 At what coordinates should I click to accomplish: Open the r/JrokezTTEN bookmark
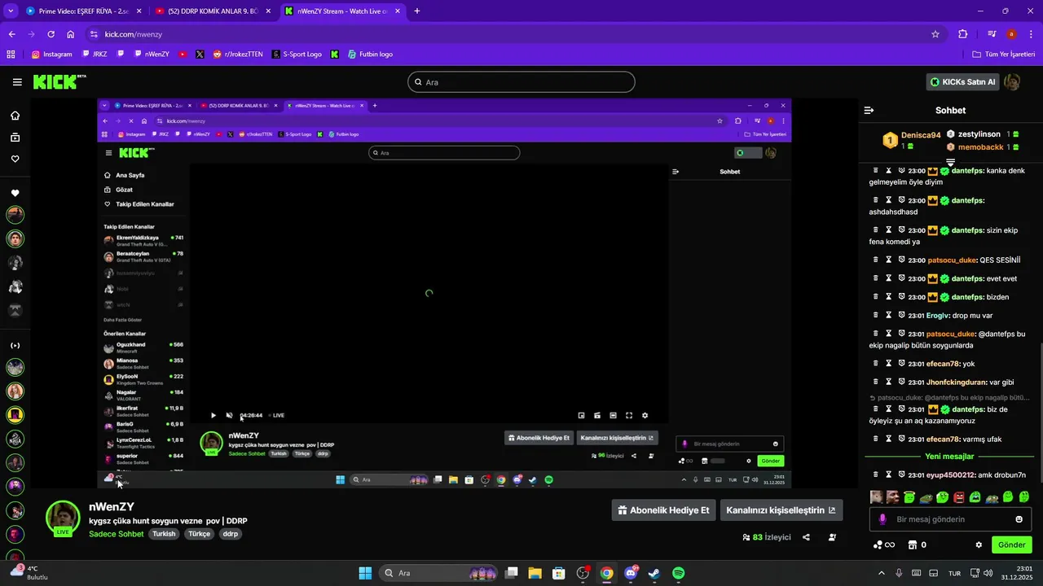[238, 55]
